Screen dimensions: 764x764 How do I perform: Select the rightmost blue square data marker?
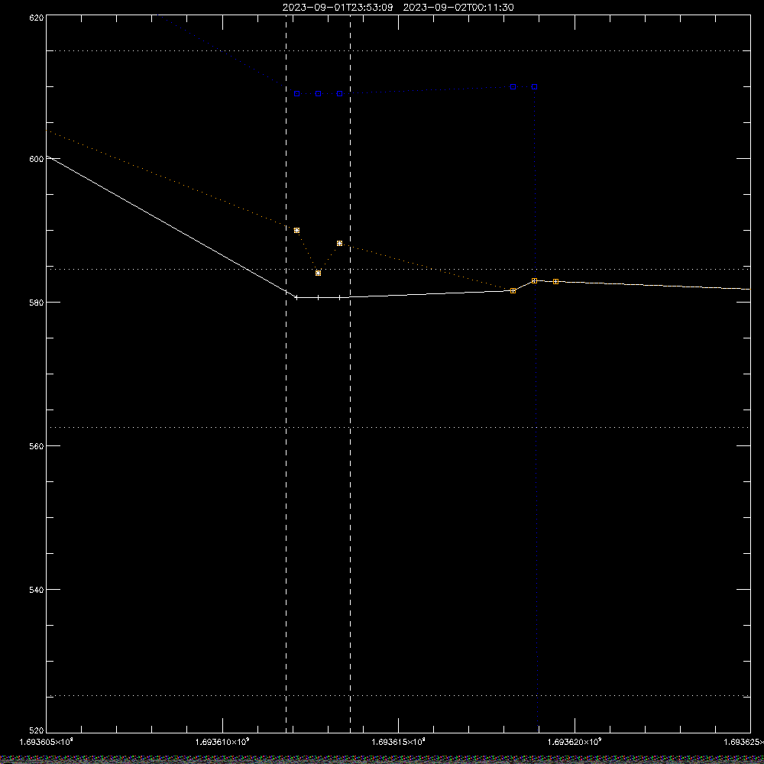535,87
